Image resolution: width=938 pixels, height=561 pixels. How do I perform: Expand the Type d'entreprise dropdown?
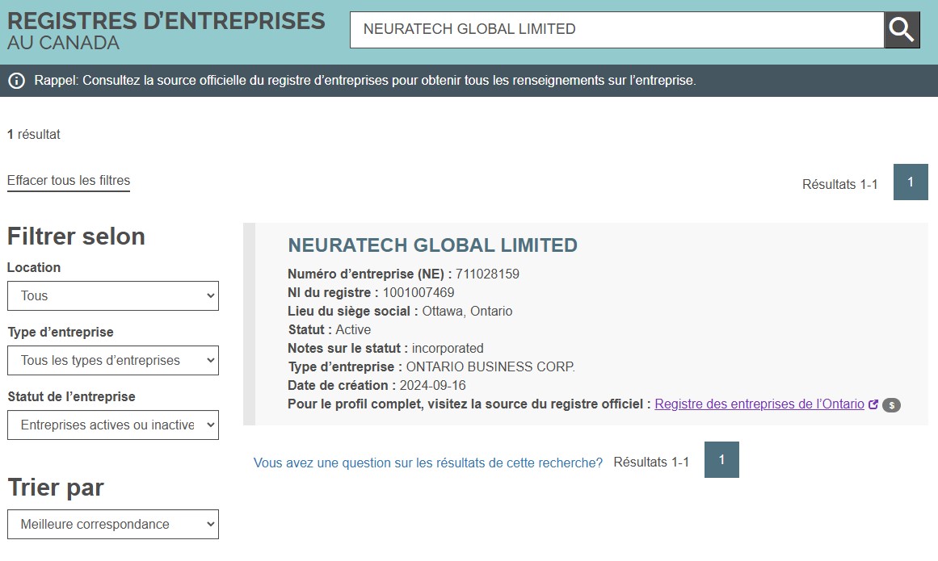[113, 360]
